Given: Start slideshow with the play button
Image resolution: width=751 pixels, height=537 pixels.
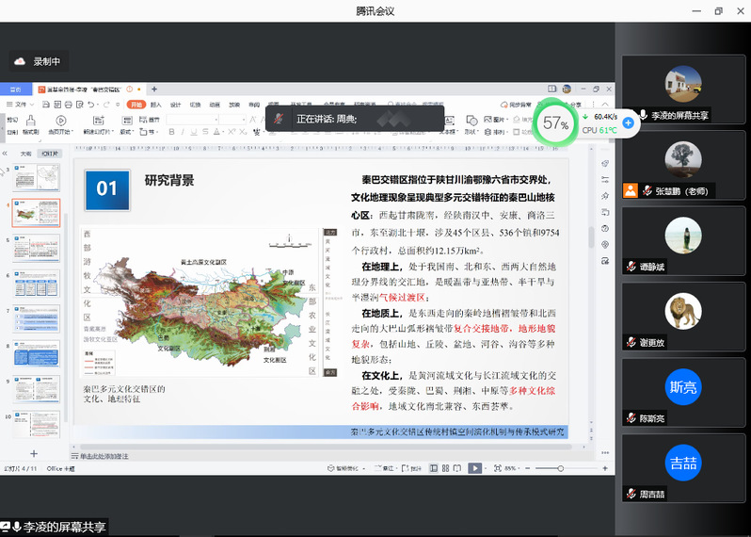Looking at the screenshot, I should point(475,468).
